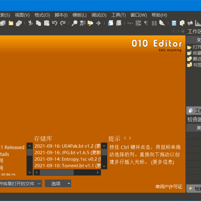Select the Entropy.1sc v0.2 repository entry

click(x=68, y=159)
